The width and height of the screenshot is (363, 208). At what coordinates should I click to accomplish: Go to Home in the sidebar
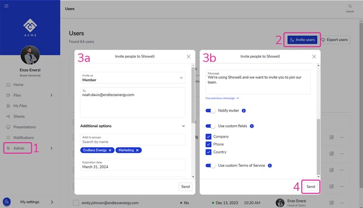click(x=18, y=84)
